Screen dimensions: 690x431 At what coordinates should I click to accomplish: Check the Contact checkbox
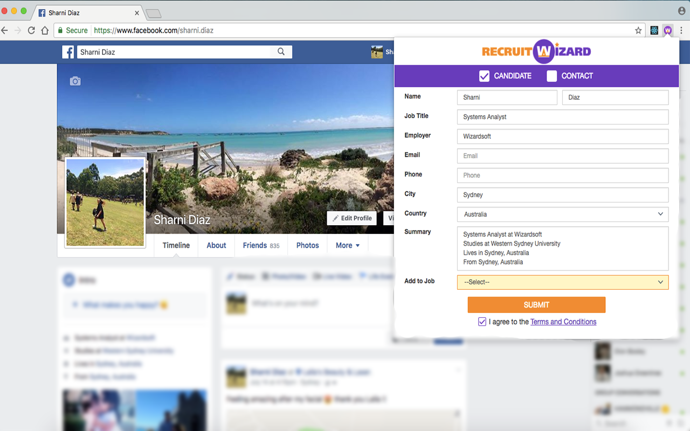(x=551, y=76)
